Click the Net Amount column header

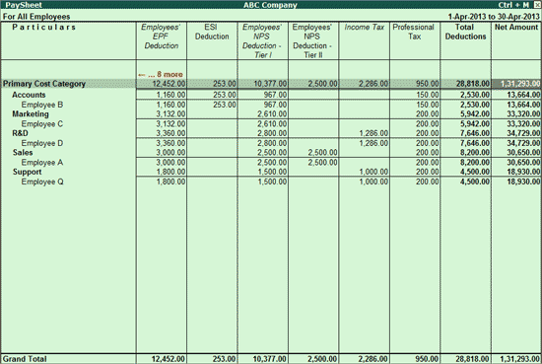click(516, 27)
